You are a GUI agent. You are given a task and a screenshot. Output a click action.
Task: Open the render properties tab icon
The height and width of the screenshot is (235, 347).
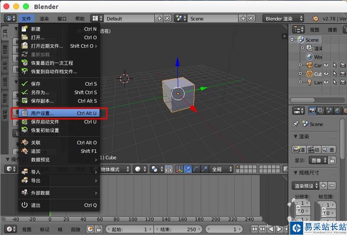(312, 111)
